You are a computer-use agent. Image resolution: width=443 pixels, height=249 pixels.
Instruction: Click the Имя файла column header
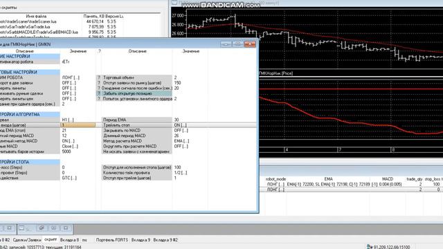[36, 17]
